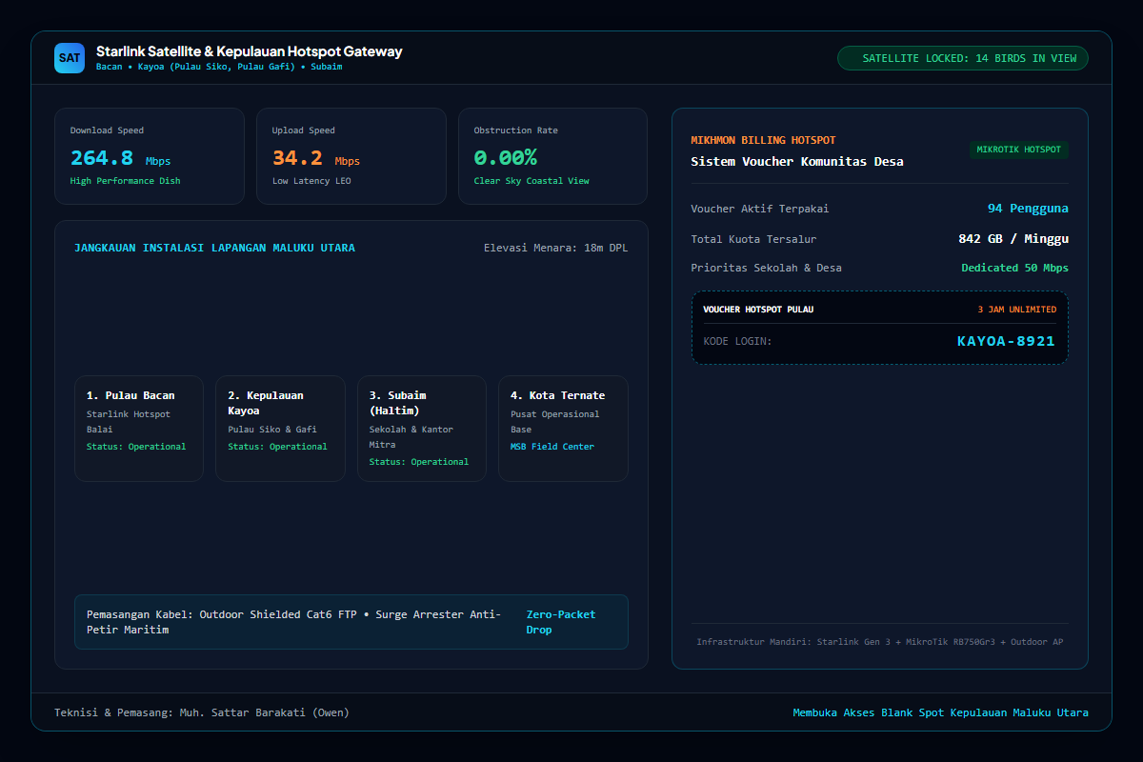Click the 34.2 upload speed value
The height and width of the screenshot is (762, 1143).
pos(297,158)
